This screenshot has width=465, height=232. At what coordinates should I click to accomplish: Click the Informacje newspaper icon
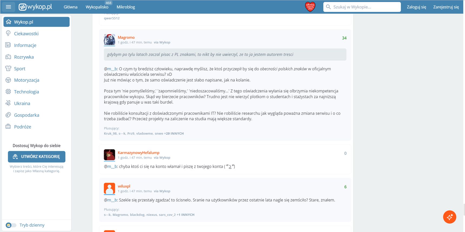point(8,45)
